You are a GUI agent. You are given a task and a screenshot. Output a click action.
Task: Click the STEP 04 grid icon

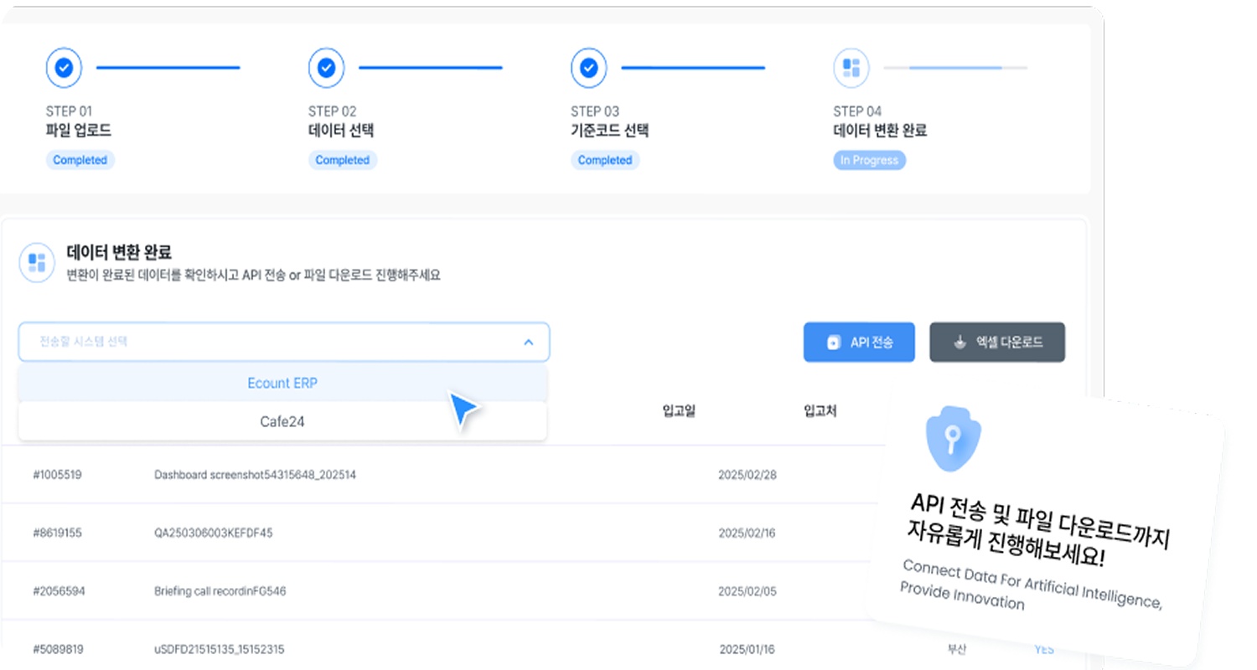tap(851, 68)
